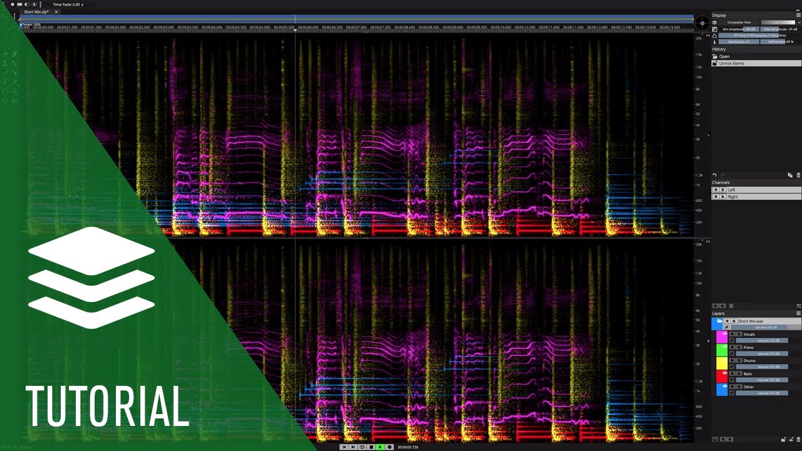Solo the Other layer
The width and height of the screenshot is (802, 451).
[739, 386]
